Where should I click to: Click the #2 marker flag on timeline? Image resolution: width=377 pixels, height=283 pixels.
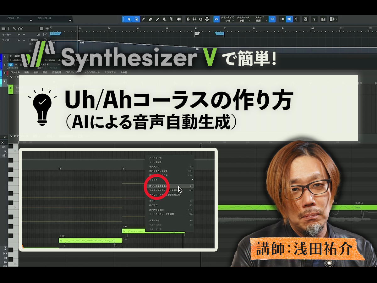tap(197, 33)
